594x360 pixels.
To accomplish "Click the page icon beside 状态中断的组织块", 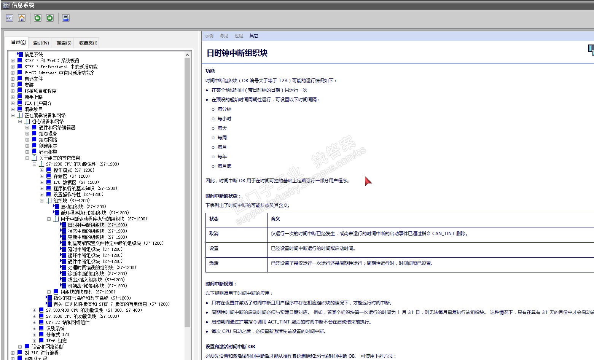I will tap(63, 231).
